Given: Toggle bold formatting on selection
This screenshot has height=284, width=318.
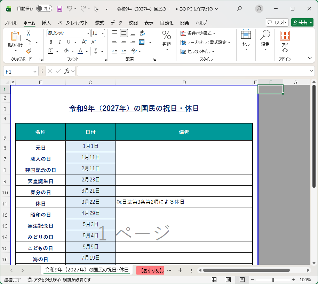Looking at the screenshot, I should coord(51,42).
